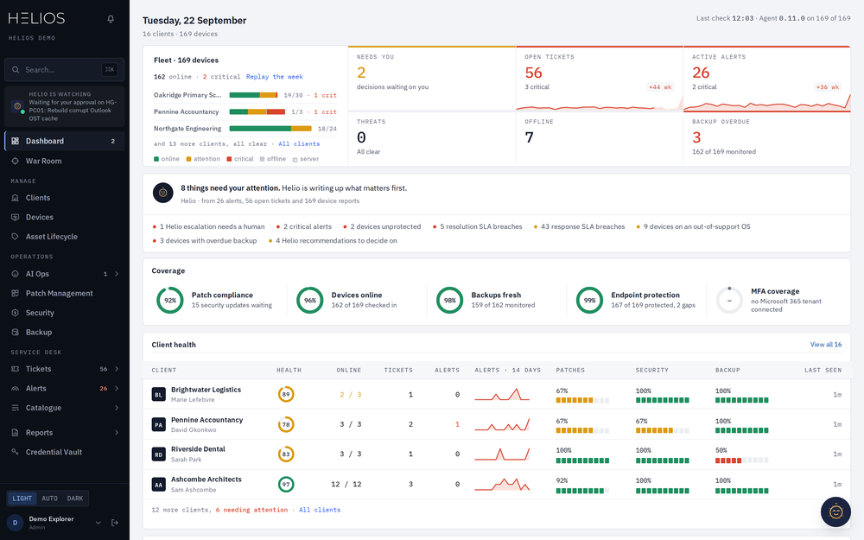Screen dimensions: 864x540
Task: Open the Dashboard icon in sidebar
Action: click(15, 141)
